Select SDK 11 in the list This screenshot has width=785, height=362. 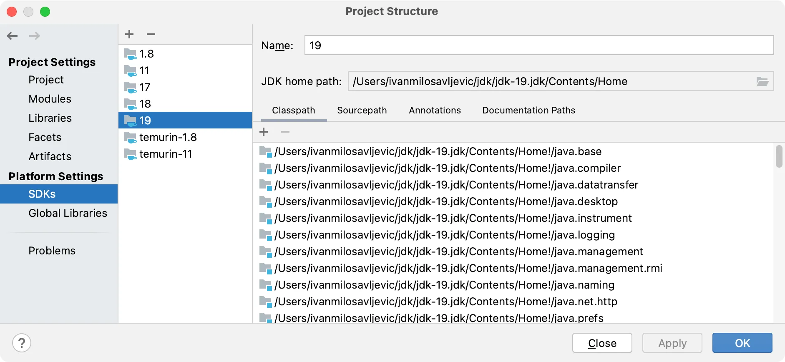(x=185, y=70)
